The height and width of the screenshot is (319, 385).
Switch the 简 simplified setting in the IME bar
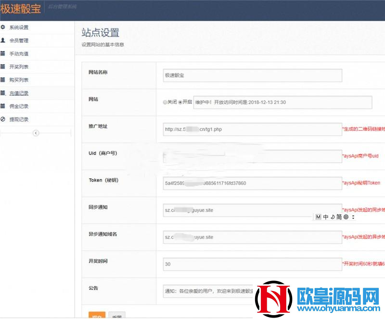click(x=339, y=217)
